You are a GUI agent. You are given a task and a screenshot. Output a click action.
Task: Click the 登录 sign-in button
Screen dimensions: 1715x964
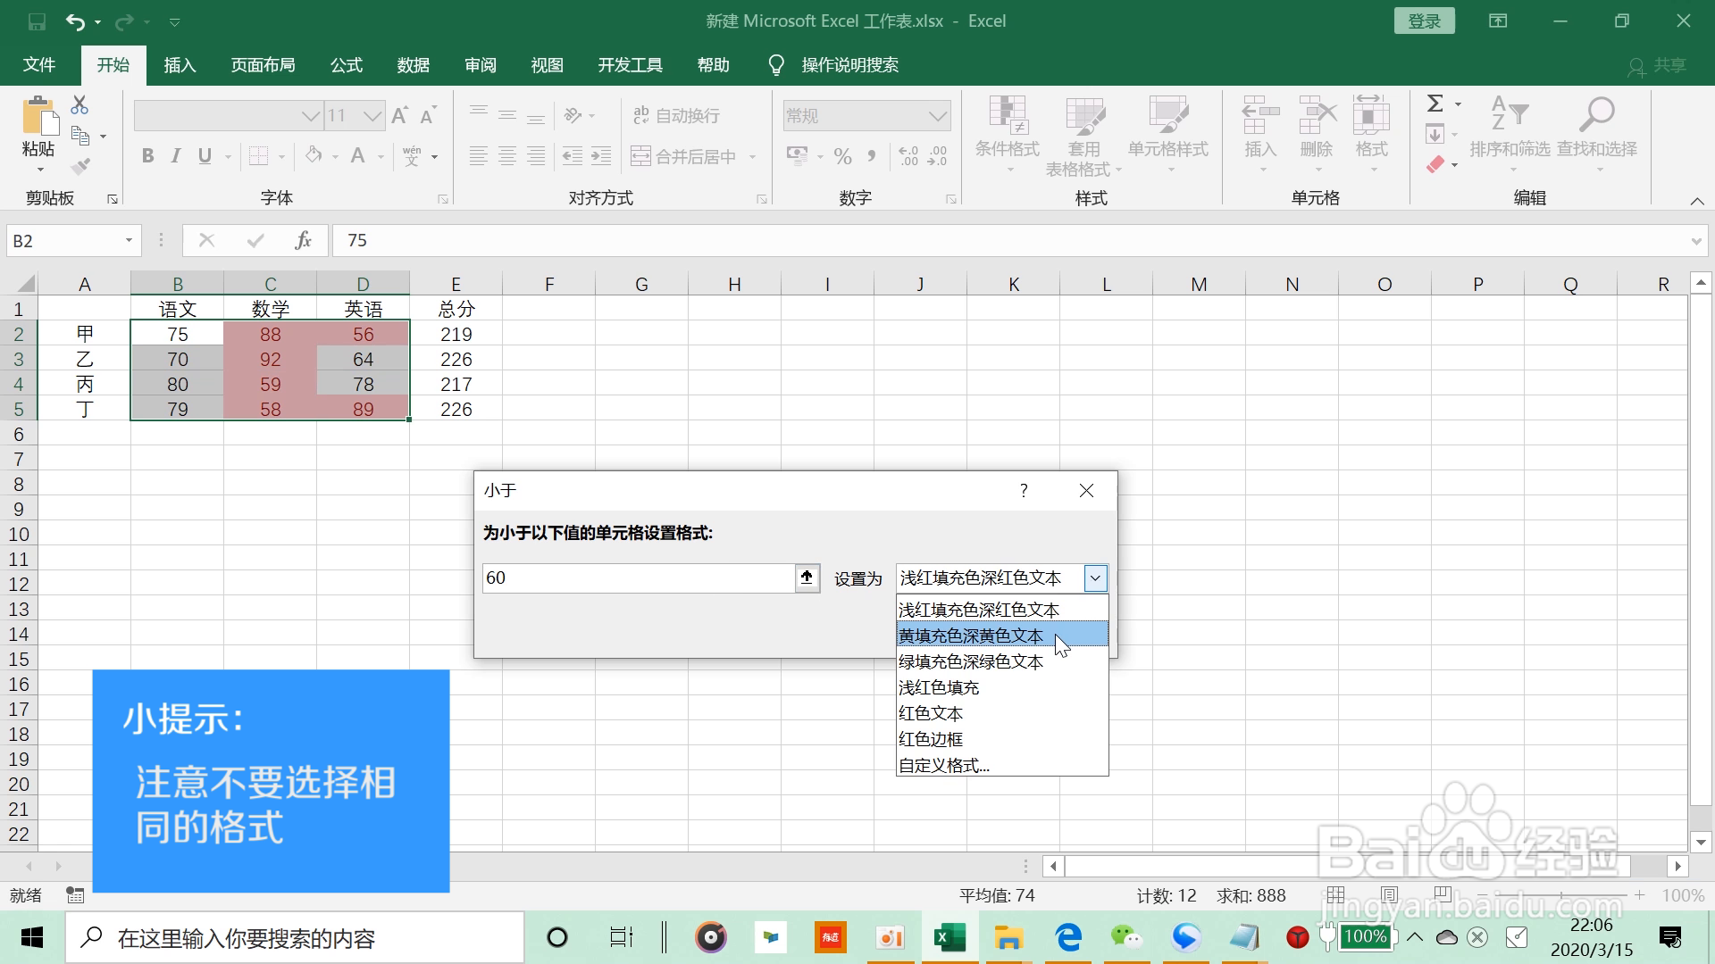tap(1424, 21)
